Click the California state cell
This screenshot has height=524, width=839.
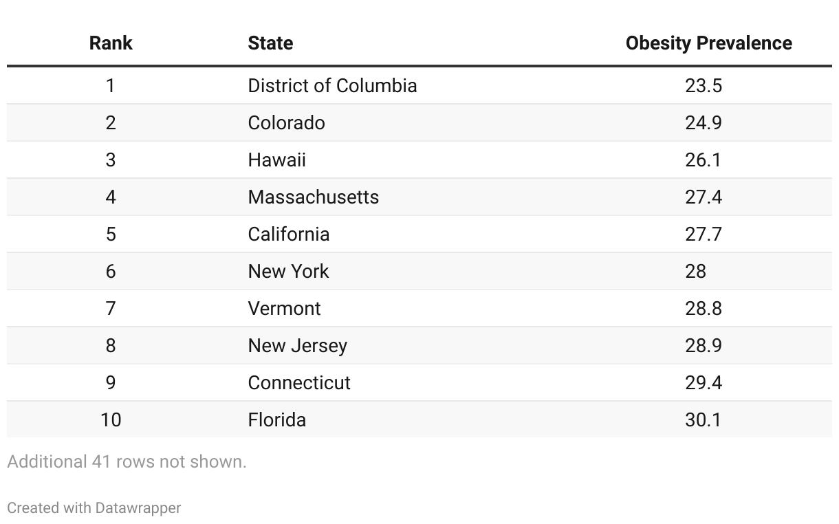pos(289,234)
